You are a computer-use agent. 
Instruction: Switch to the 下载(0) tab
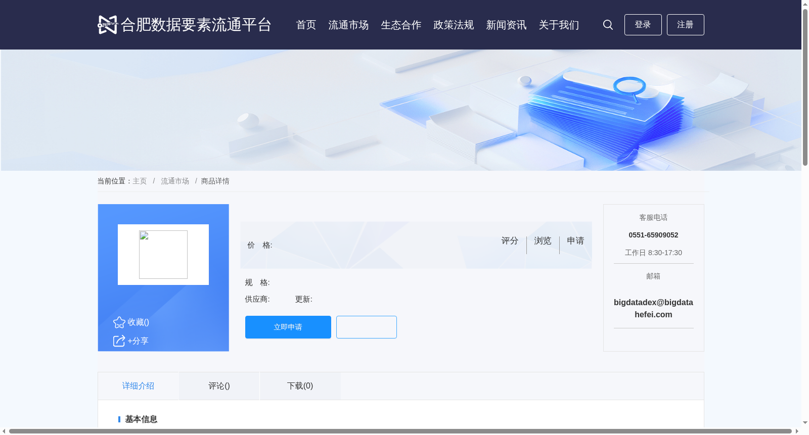click(x=300, y=386)
